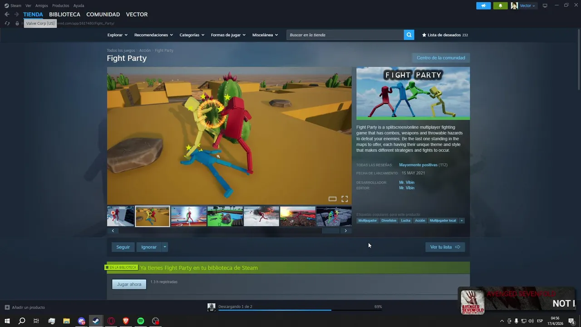Click the Mr. Vibin editor link
The image size is (581, 327).
[407, 188]
